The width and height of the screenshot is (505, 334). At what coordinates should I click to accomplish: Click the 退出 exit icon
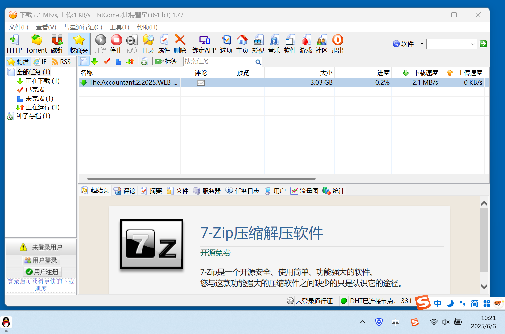point(338,44)
